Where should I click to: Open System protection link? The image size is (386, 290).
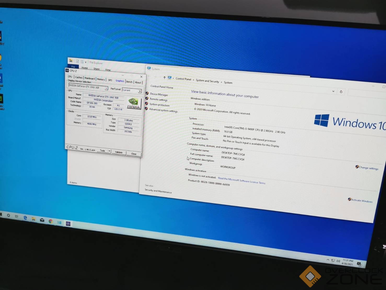tap(159, 105)
